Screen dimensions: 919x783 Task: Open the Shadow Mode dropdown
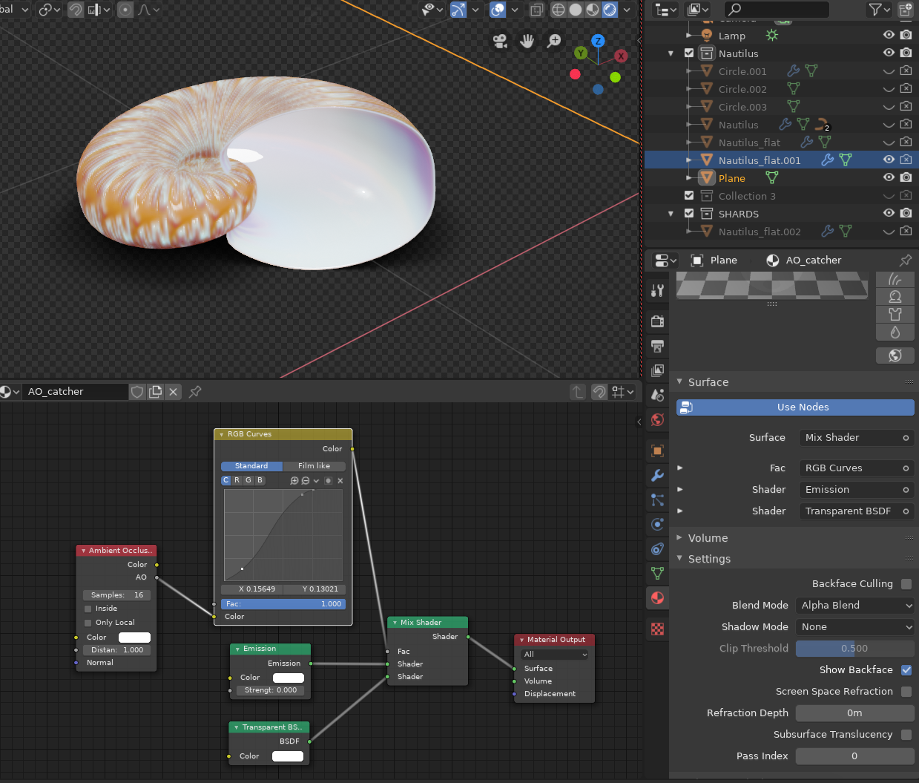(855, 627)
